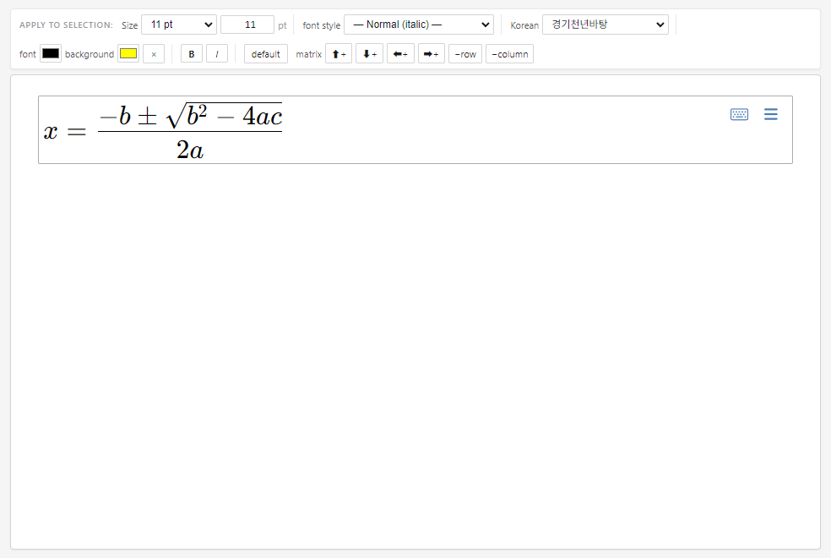Add matrix column to the right

pos(432,53)
